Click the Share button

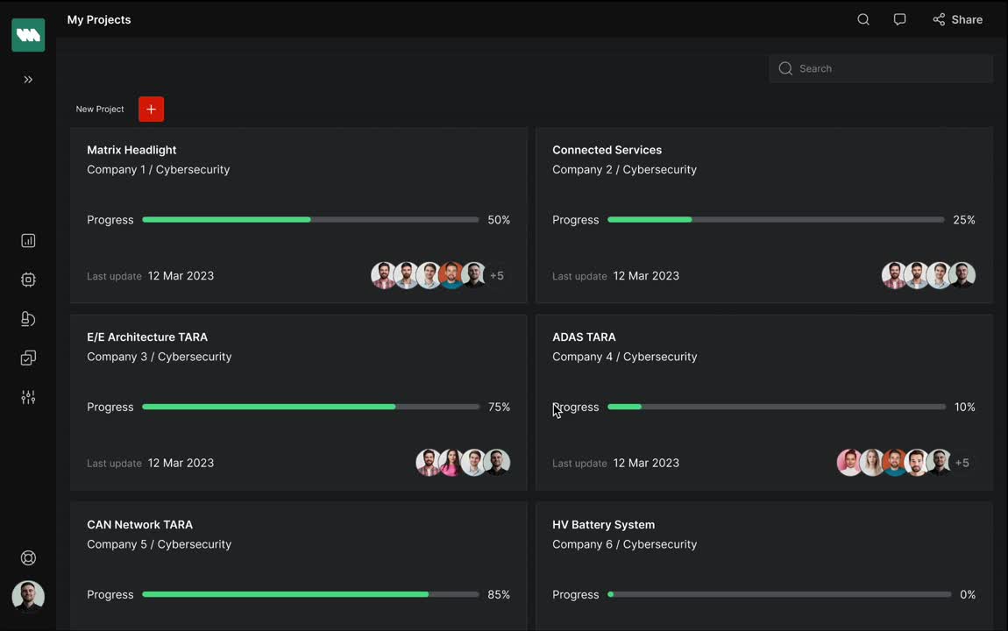click(x=957, y=20)
